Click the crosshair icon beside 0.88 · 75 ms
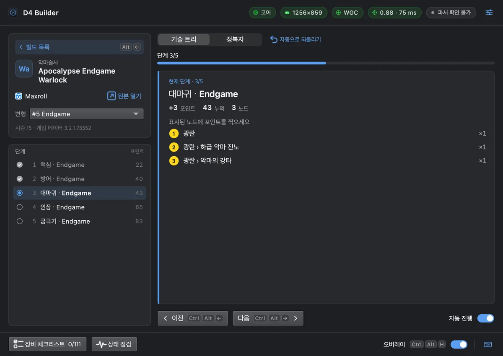 tap(375, 13)
